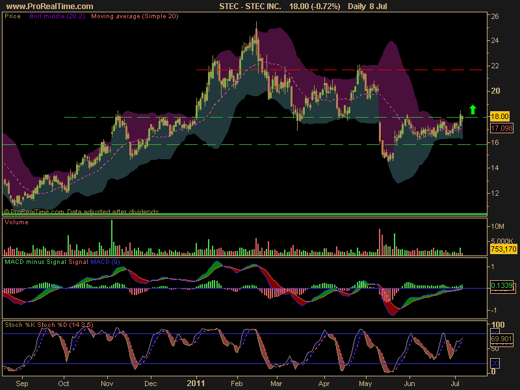The height and width of the screenshot is (390, 520).
Task: Select the blue MACD (9) legend label
Action: point(105,262)
